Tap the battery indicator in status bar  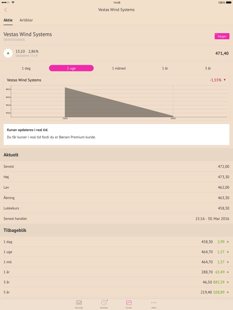229,2
